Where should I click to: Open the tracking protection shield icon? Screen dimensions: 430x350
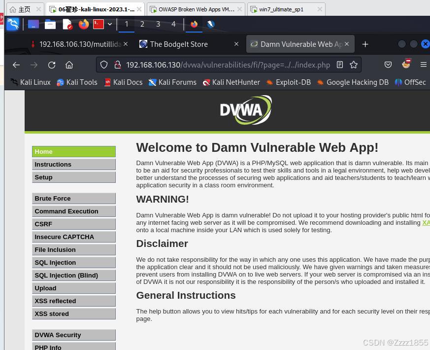[x=103, y=65]
